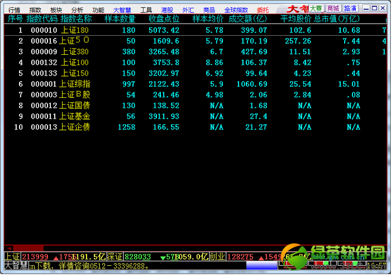Select the 上证基金 index row
The image size is (391, 278).
(195, 116)
